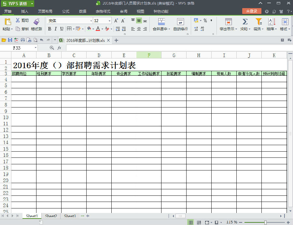Click the zoom slider handle
The width and height of the screenshot is (293, 225).
(265, 222)
